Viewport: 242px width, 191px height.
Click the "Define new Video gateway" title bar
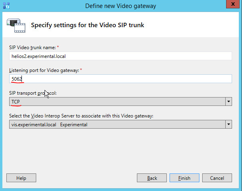tap(121, 6)
